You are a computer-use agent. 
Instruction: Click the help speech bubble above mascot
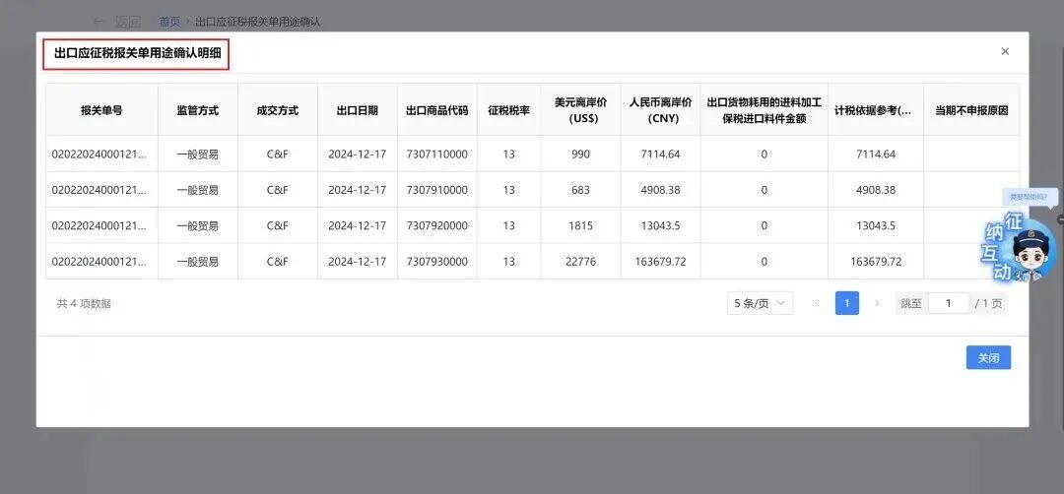[x=1029, y=197]
